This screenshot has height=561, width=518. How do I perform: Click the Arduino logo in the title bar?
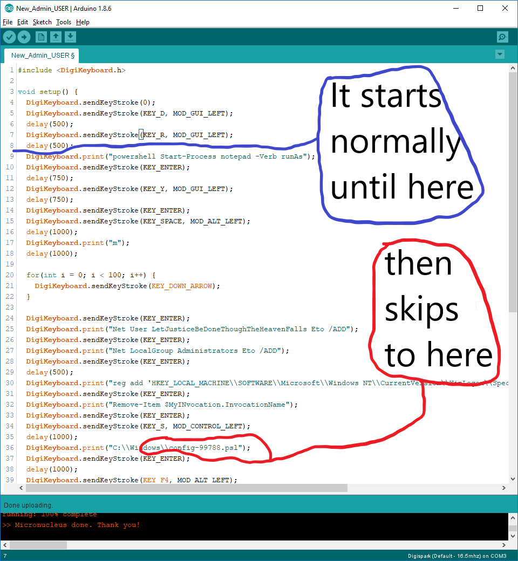[9, 8]
